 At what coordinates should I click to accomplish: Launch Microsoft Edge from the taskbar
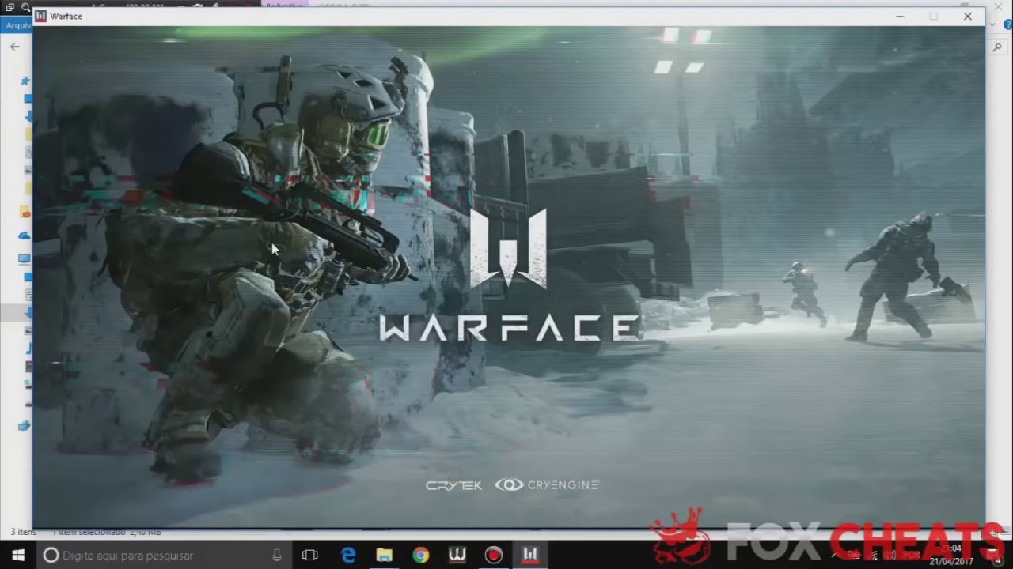[348, 555]
